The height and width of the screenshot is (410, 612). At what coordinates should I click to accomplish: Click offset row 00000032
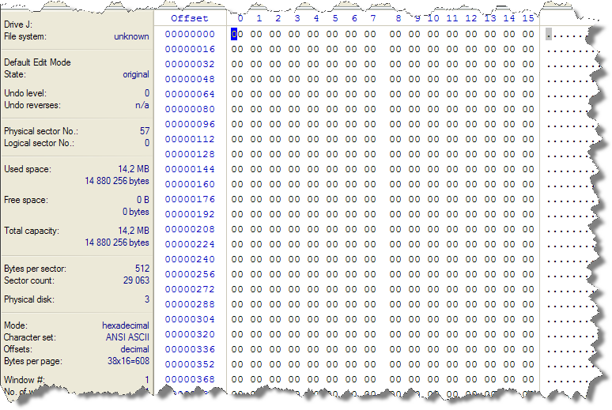[190, 64]
